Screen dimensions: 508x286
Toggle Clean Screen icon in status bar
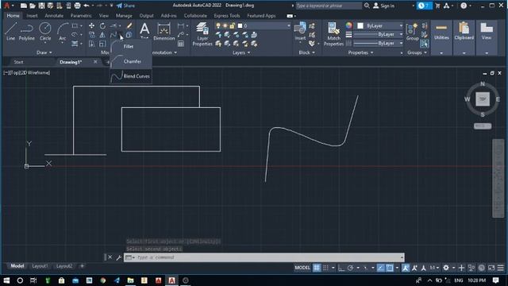coord(491,268)
